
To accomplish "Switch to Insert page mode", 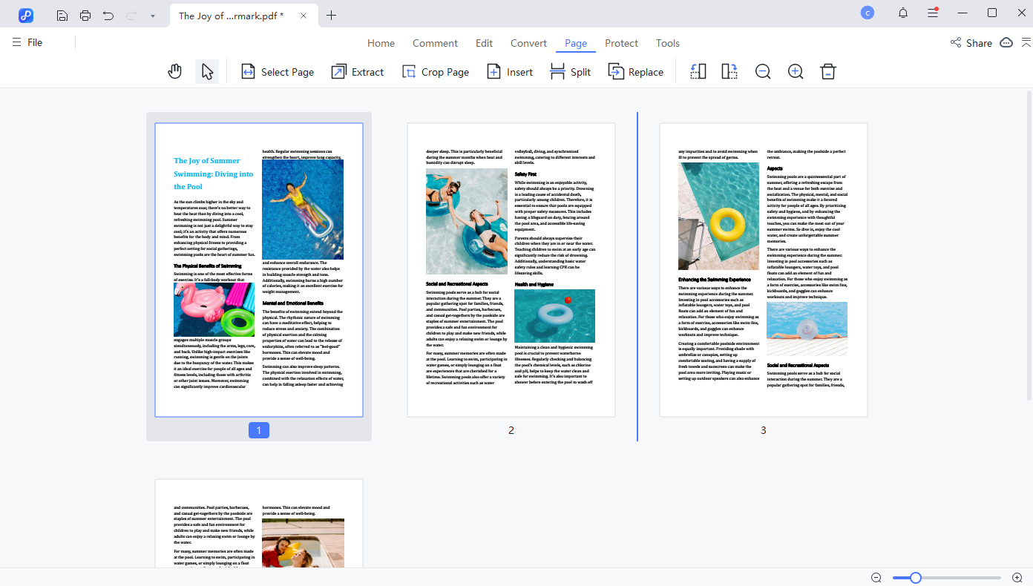I will click(510, 71).
